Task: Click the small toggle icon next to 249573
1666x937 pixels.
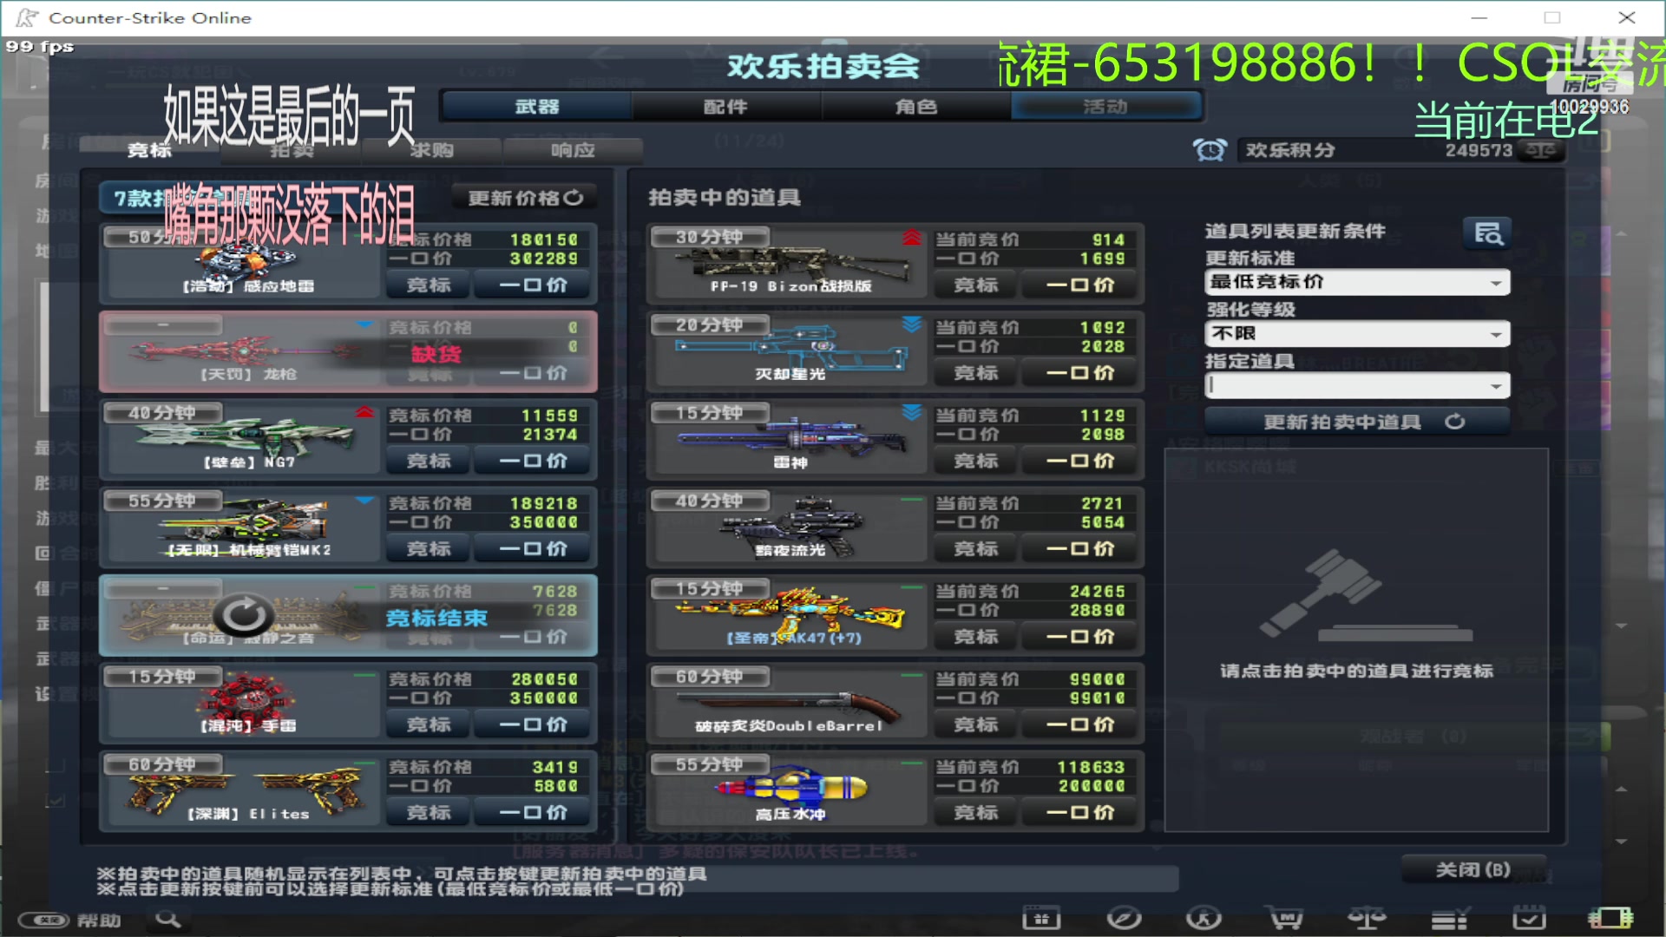Action: pyautogui.click(x=1542, y=150)
